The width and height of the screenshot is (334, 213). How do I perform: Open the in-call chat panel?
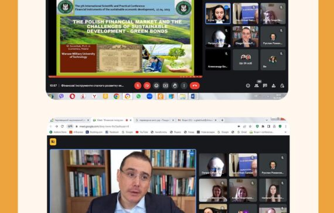[x=265, y=85]
